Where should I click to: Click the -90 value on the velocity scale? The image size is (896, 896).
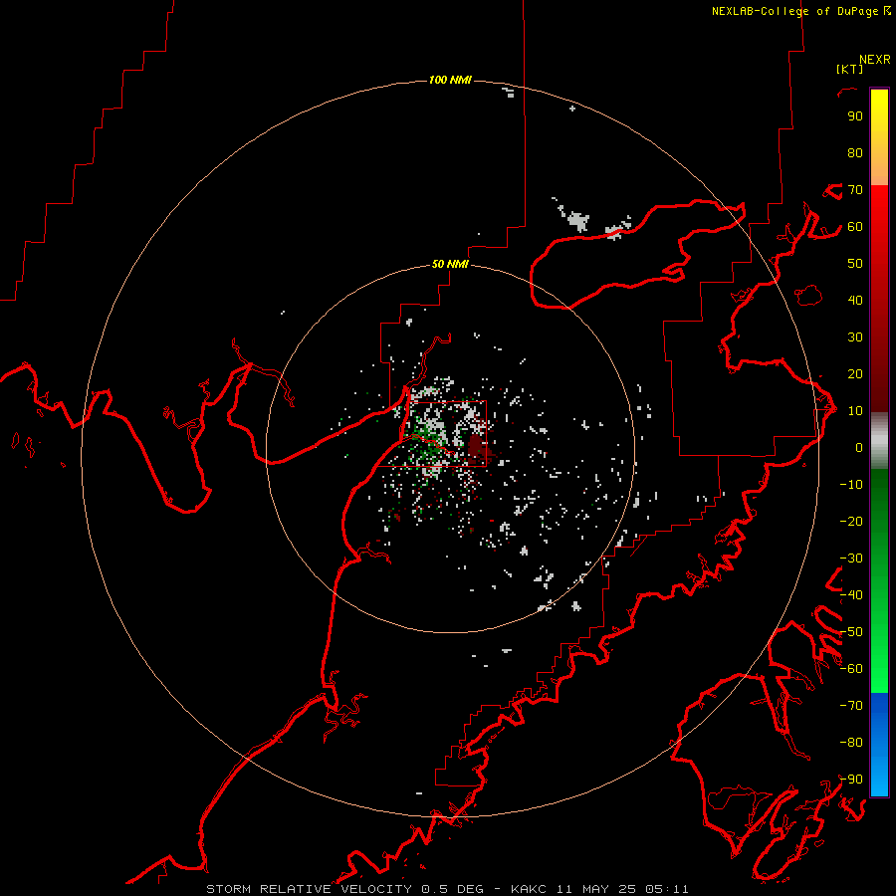(851, 780)
